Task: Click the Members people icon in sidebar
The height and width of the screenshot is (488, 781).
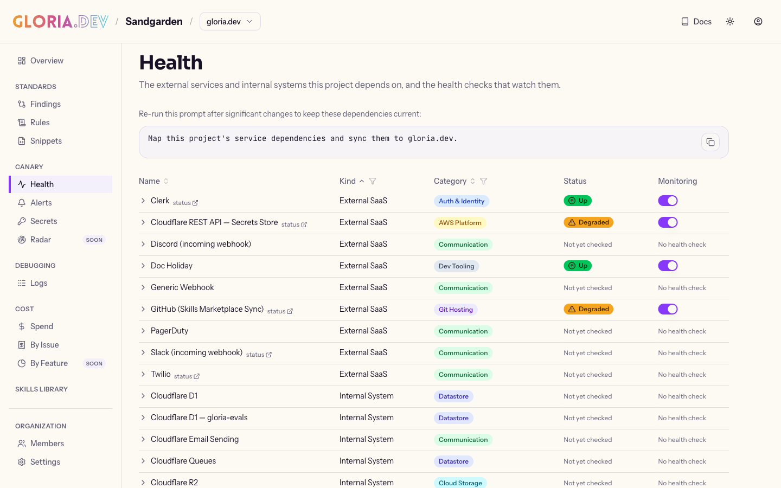Action: click(x=22, y=444)
